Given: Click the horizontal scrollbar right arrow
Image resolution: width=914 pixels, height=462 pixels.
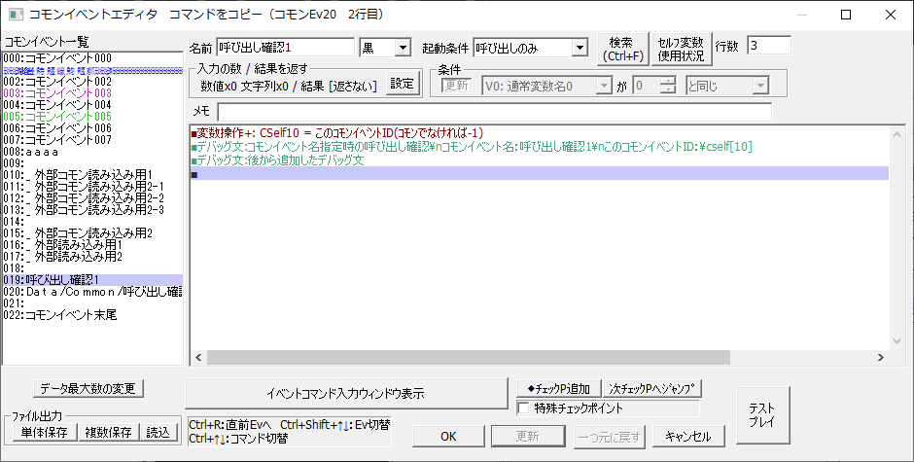Looking at the screenshot, I should click(x=881, y=357).
